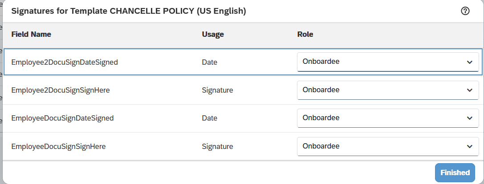
Task: Click the Date usage cell in first row
Action: pos(210,62)
